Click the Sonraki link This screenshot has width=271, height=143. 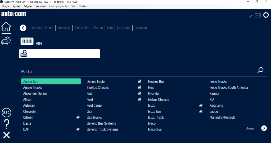coord(250,128)
